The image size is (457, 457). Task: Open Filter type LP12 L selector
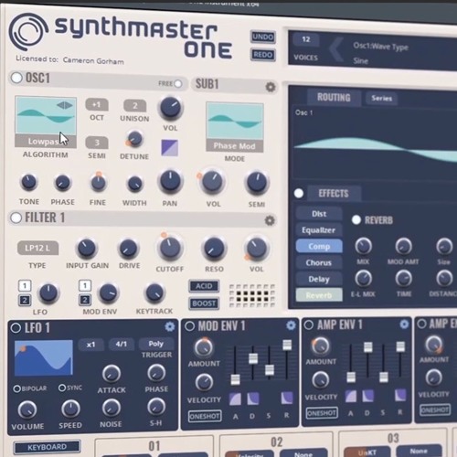(37, 248)
